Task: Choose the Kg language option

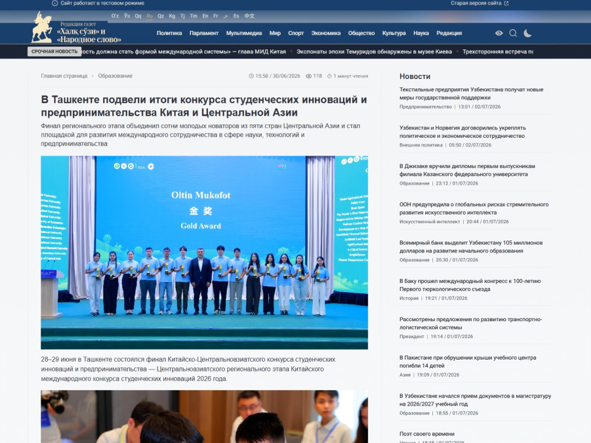Action: click(172, 16)
